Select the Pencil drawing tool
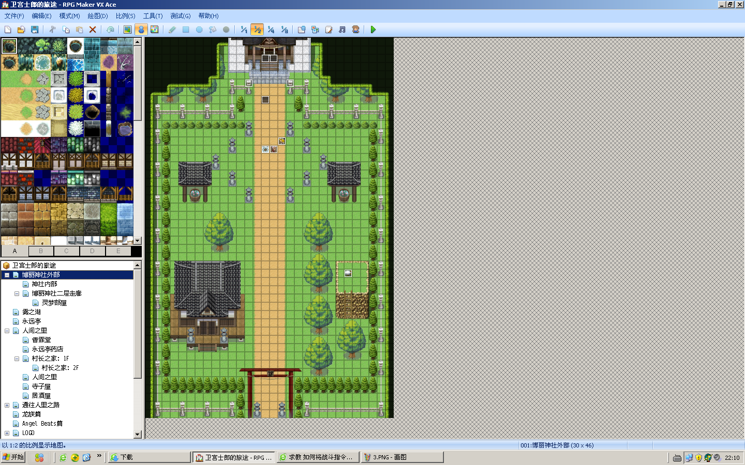The width and height of the screenshot is (745, 465). (172, 29)
